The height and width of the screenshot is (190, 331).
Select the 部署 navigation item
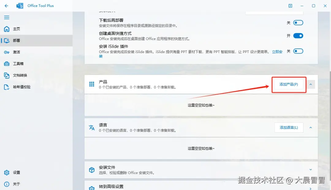[x=36, y=40]
